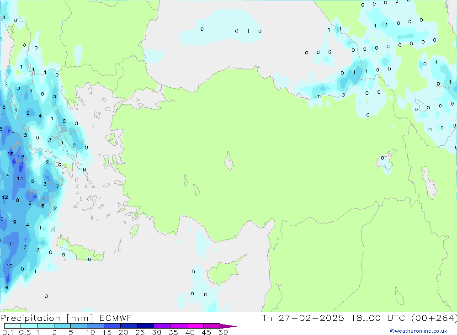Screen dimensions: 457x335
Task: Pick the 5–10 mm legend color box
Action: click(79, 326)
